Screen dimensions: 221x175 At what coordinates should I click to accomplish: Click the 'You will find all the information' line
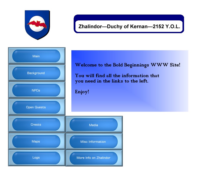coord(117,76)
